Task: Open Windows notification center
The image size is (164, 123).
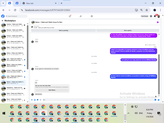Action: click(x=159, y=113)
